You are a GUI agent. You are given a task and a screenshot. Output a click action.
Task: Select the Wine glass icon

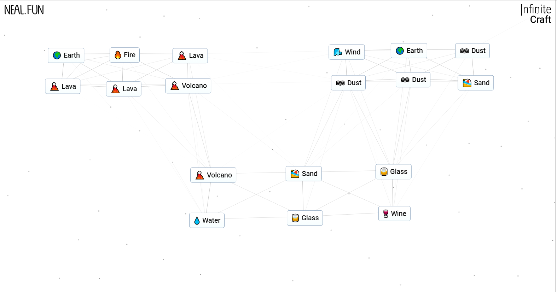(386, 214)
